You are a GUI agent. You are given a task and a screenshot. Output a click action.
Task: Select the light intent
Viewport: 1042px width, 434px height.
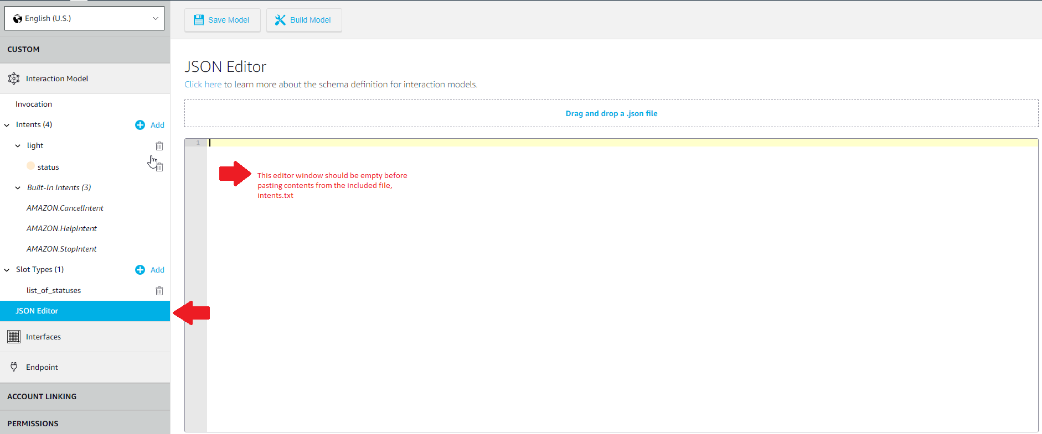35,145
